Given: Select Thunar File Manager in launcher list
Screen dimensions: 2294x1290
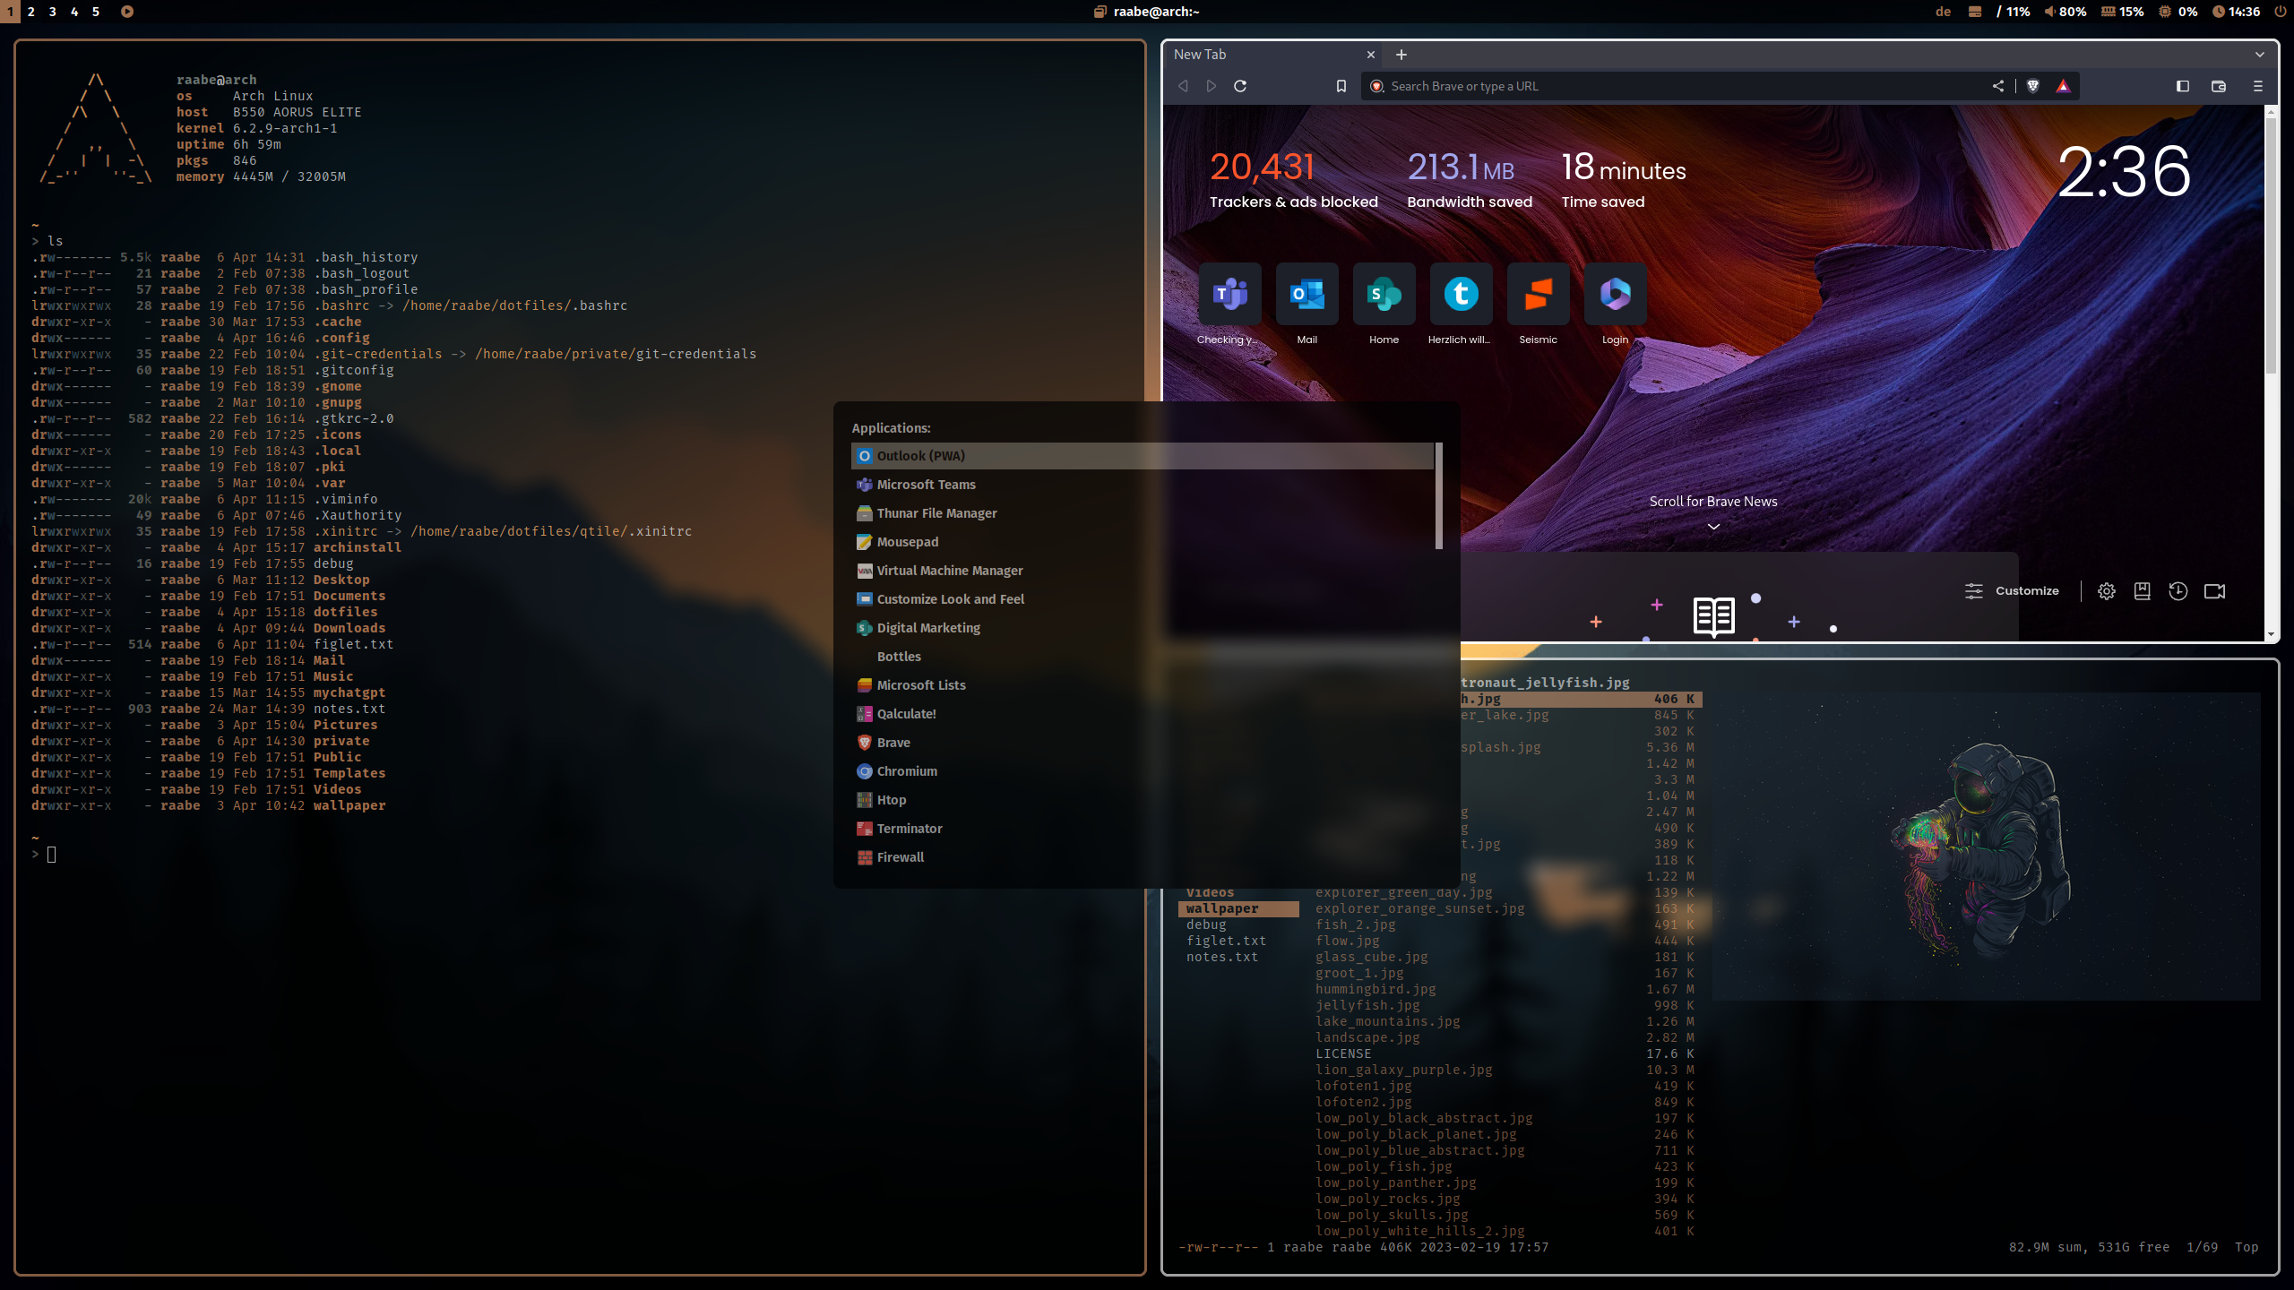Looking at the screenshot, I should [936, 513].
